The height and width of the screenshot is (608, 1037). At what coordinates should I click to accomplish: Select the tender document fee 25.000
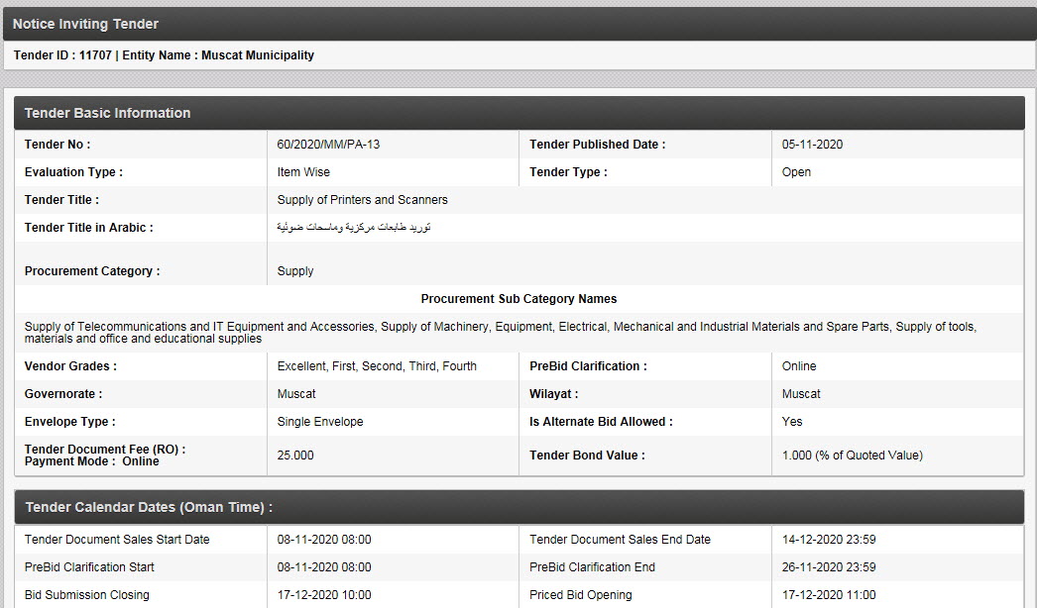(x=295, y=456)
